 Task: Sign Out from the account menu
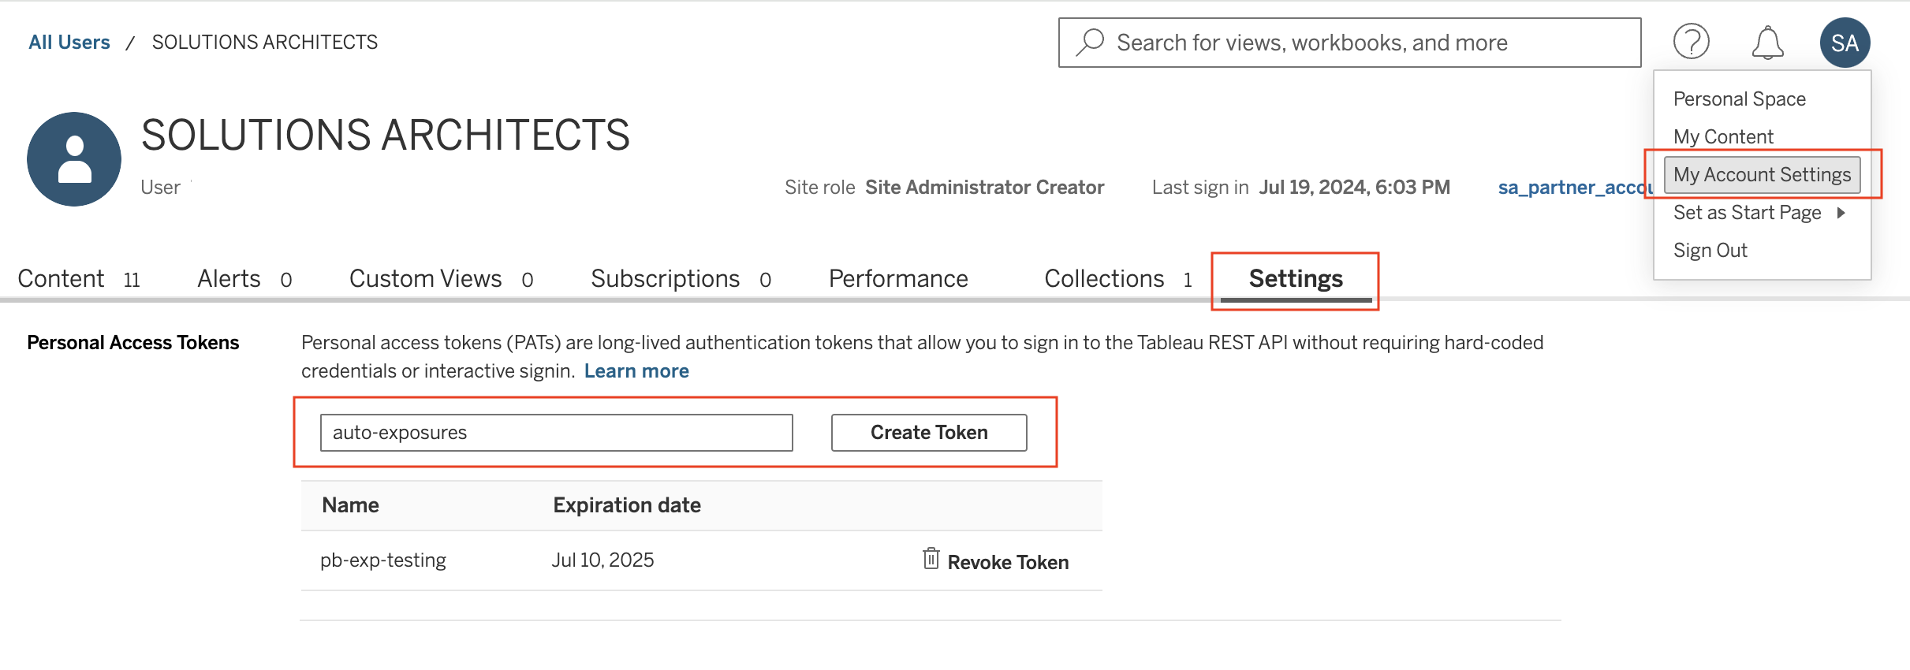click(x=1710, y=250)
